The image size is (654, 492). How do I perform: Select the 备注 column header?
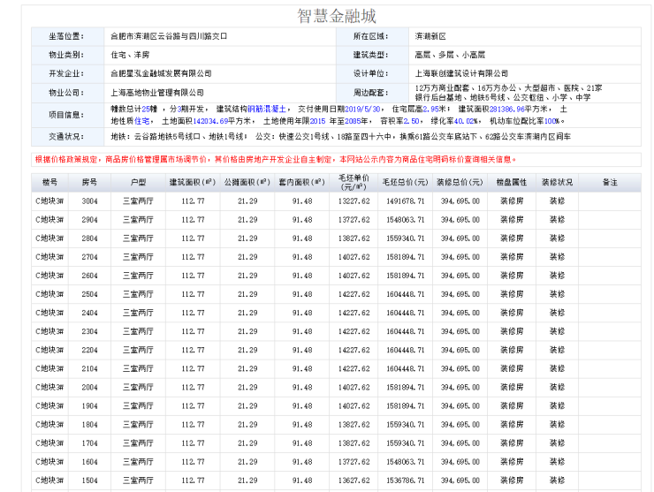[610, 182]
